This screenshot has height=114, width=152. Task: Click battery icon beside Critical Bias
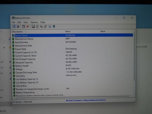click(14, 86)
